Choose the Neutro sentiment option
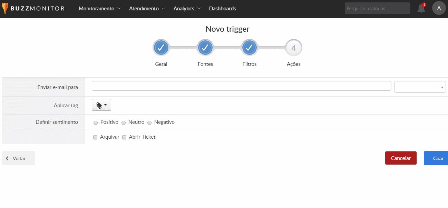The height and width of the screenshot is (208, 448). tap(124, 123)
